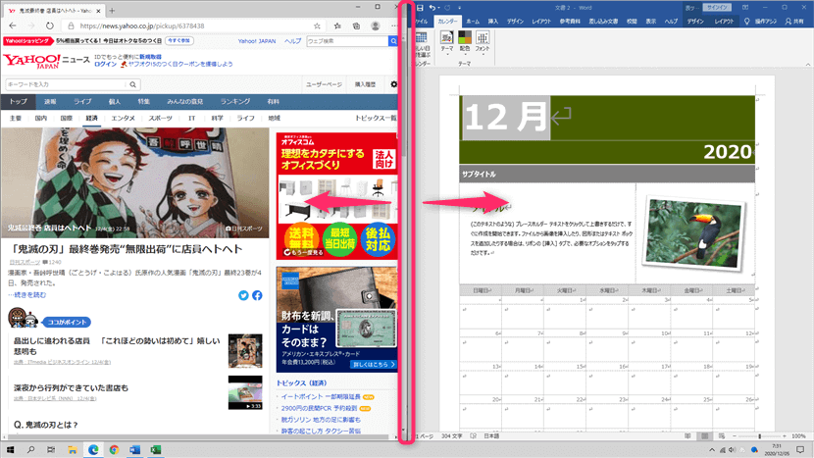This screenshot has height=458, width=814.
Task: Open Excel from taskbar
Action: tap(155, 450)
